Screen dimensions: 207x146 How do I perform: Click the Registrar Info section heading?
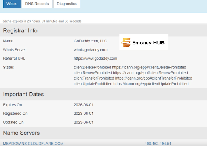20,30
